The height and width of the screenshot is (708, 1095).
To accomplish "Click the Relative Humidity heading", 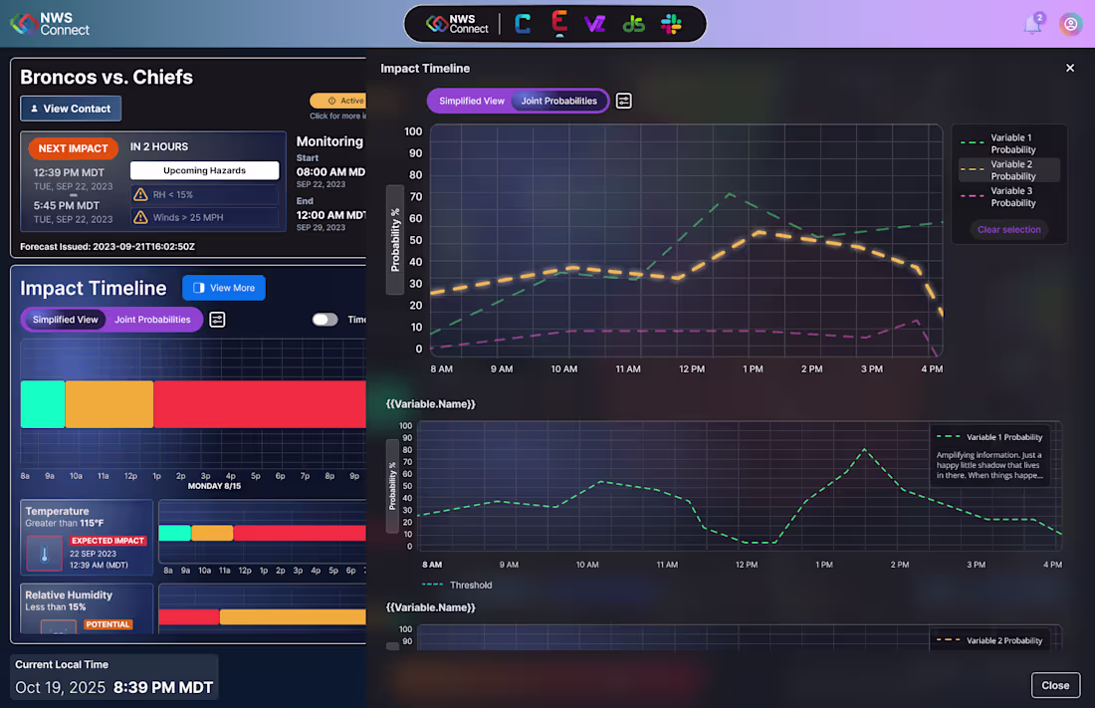I will (x=69, y=594).
